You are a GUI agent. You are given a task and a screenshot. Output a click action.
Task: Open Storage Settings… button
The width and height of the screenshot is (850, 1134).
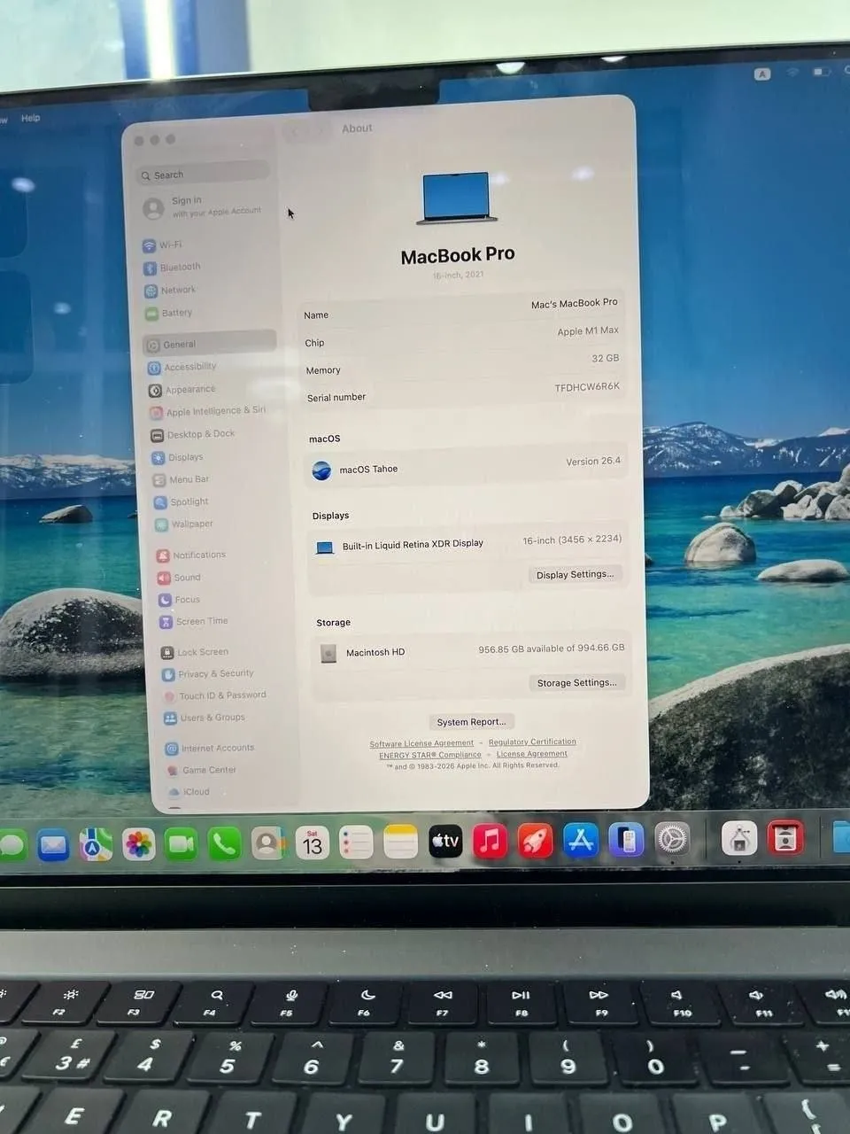pos(577,683)
